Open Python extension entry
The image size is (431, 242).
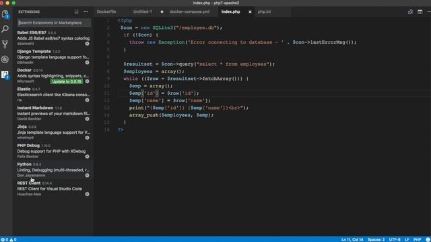pos(53,169)
